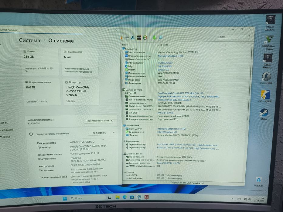The width and height of the screenshot is (283, 212).
Task: Click the gauge benchmark icon in AIDA64 toolbar
Action: 145,38
